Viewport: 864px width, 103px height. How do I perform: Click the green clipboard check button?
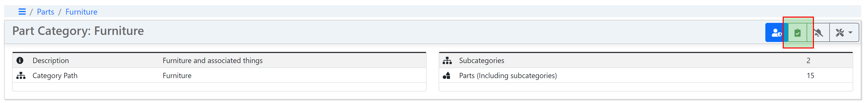(x=798, y=32)
